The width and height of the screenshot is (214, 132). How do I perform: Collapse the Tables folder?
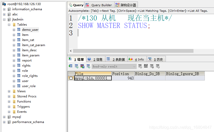(9, 25)
